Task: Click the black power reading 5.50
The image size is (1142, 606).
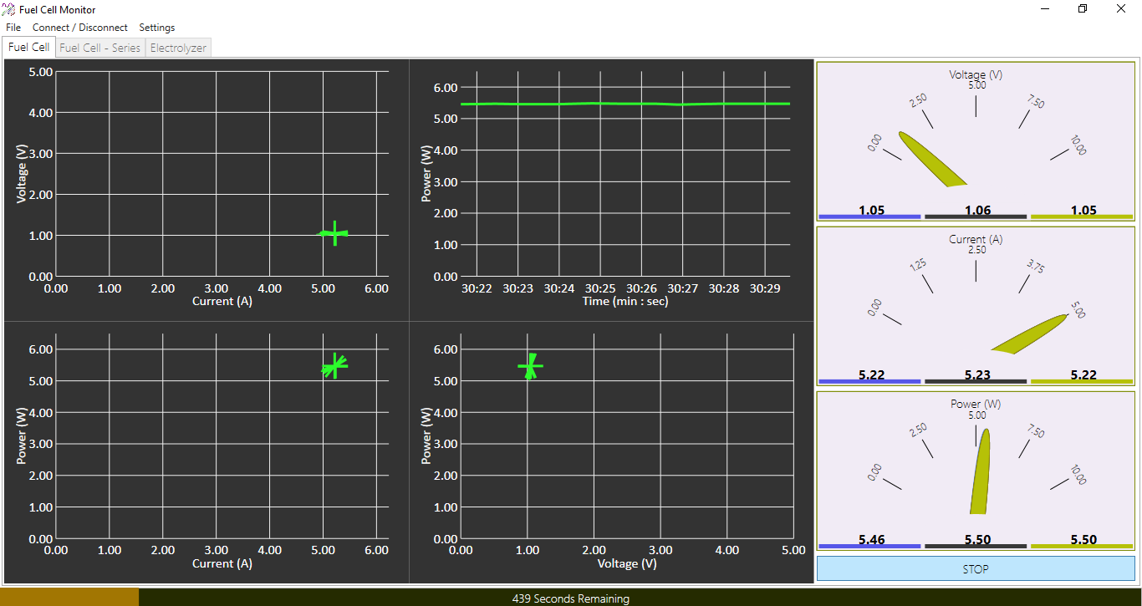Action: pos(976,539)
